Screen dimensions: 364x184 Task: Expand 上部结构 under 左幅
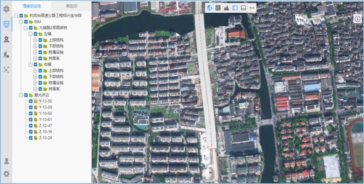(x=35, y=40)
